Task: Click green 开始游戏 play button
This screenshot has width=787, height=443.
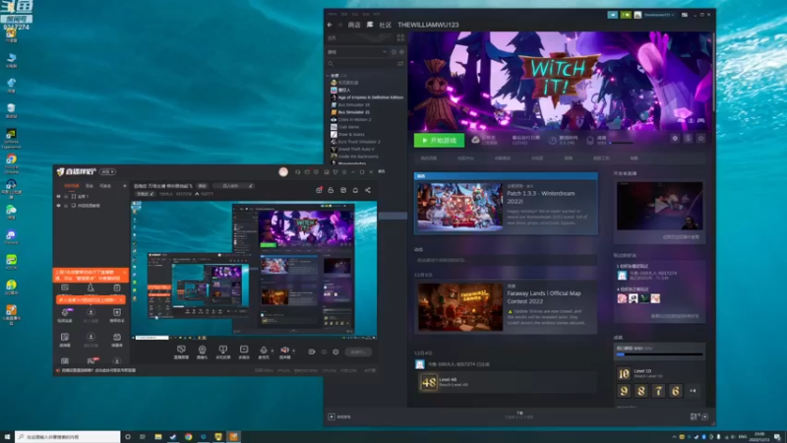Action: 439,140
